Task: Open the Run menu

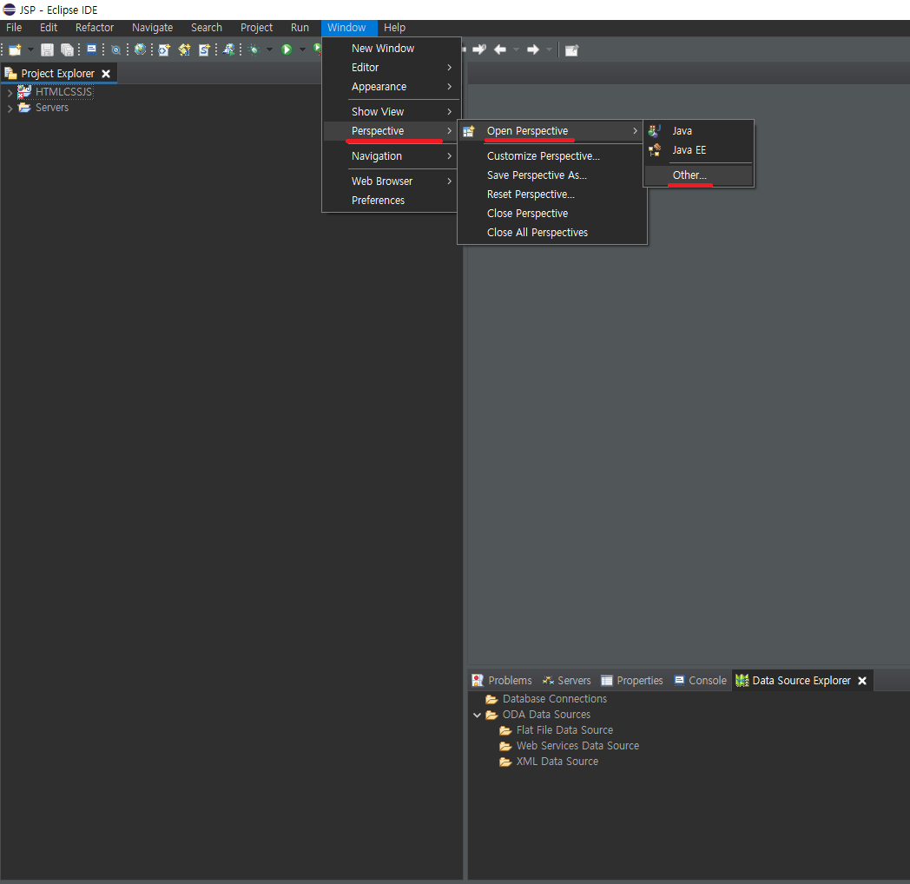Action: click(x=300, y=27)
